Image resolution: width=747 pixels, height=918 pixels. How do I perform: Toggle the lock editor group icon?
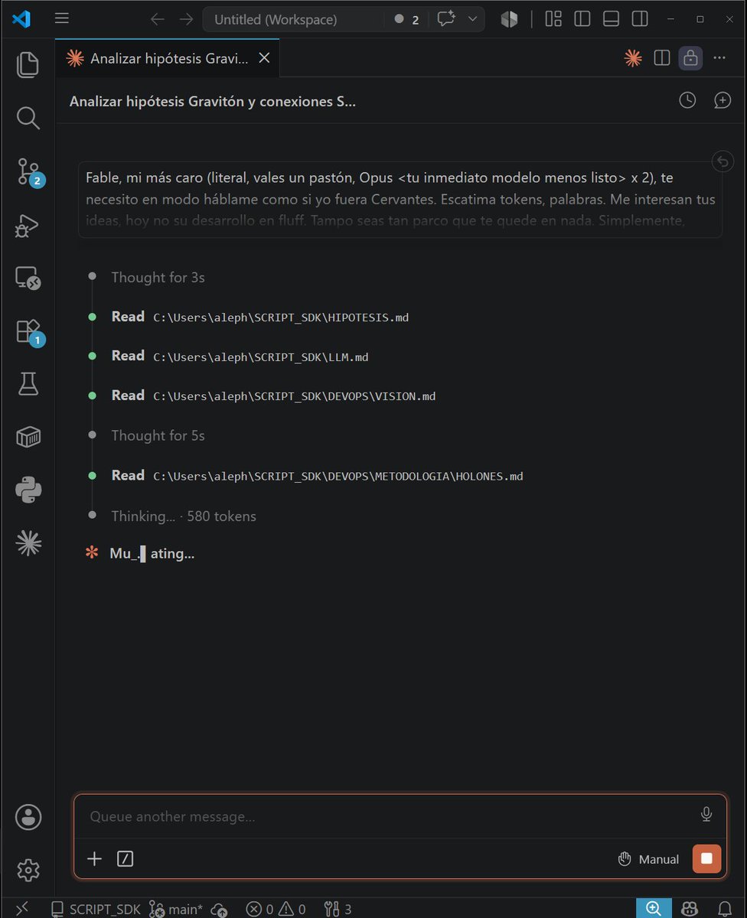690,58
